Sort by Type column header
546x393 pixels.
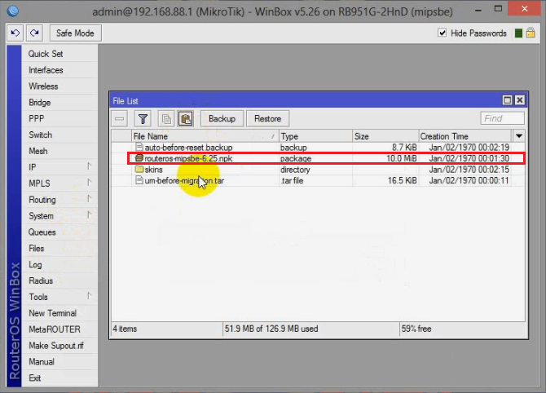[x=315, y=136]
